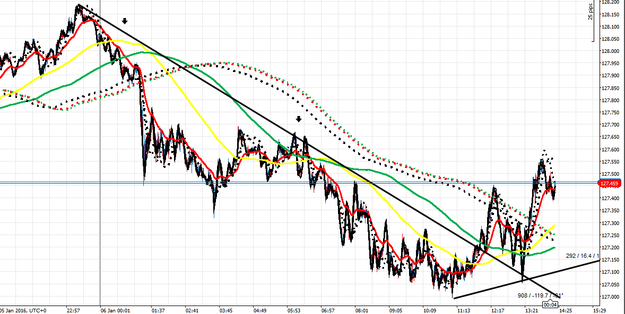This screenshot has height=314, width=625.
Task: Click the 128.200 price axis label
Action: pyautogui.click(x=611, y=2)
